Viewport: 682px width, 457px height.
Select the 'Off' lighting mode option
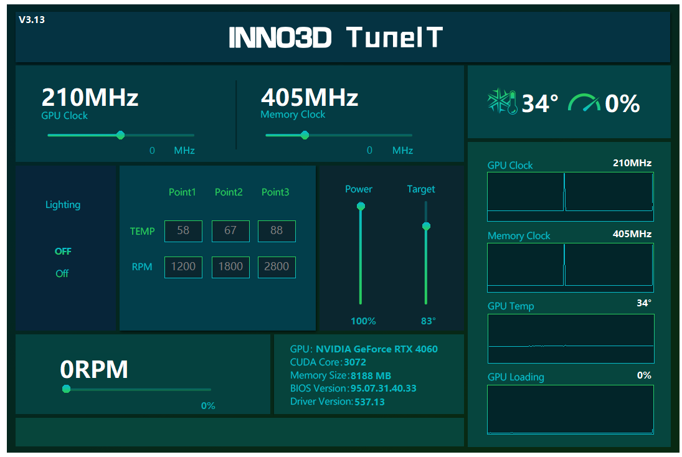[62, 273]
